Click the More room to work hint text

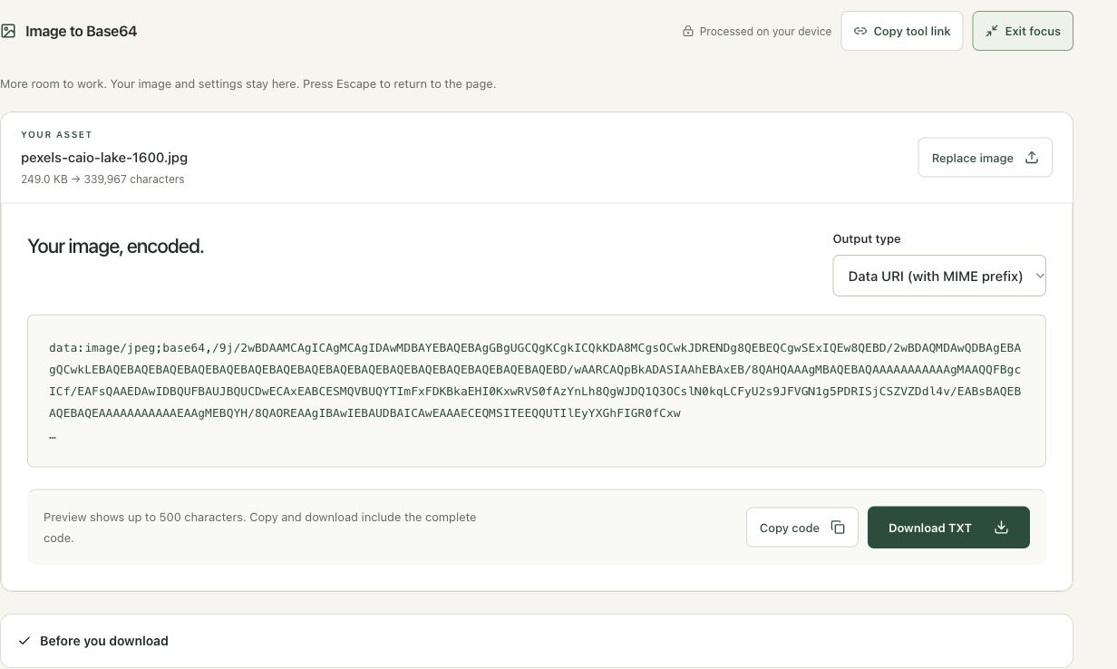coord(248,83)
